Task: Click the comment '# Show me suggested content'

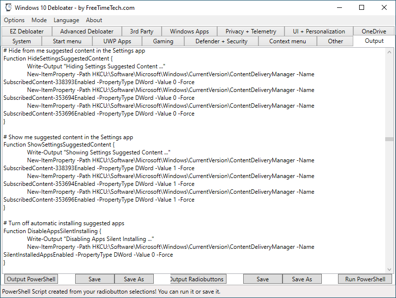Action: pos(68,137)
